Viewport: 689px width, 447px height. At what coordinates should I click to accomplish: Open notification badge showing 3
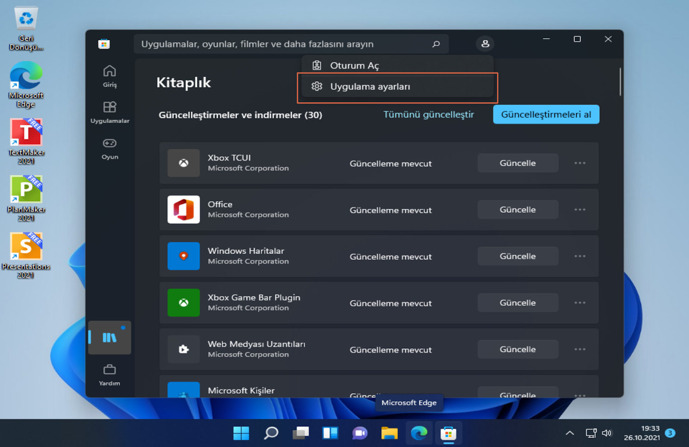click(670, 433)
